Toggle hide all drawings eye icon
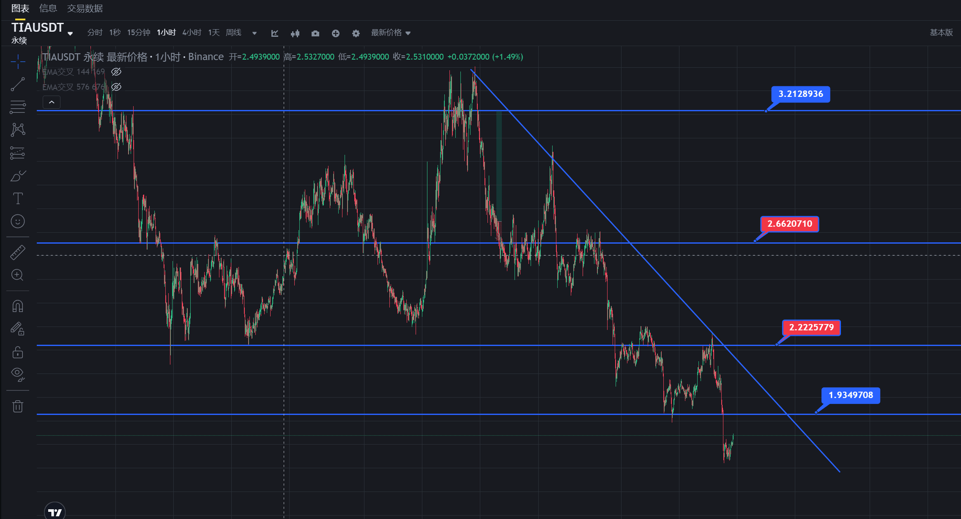Viewport: 961px width, 519px height. coord(18,373)
